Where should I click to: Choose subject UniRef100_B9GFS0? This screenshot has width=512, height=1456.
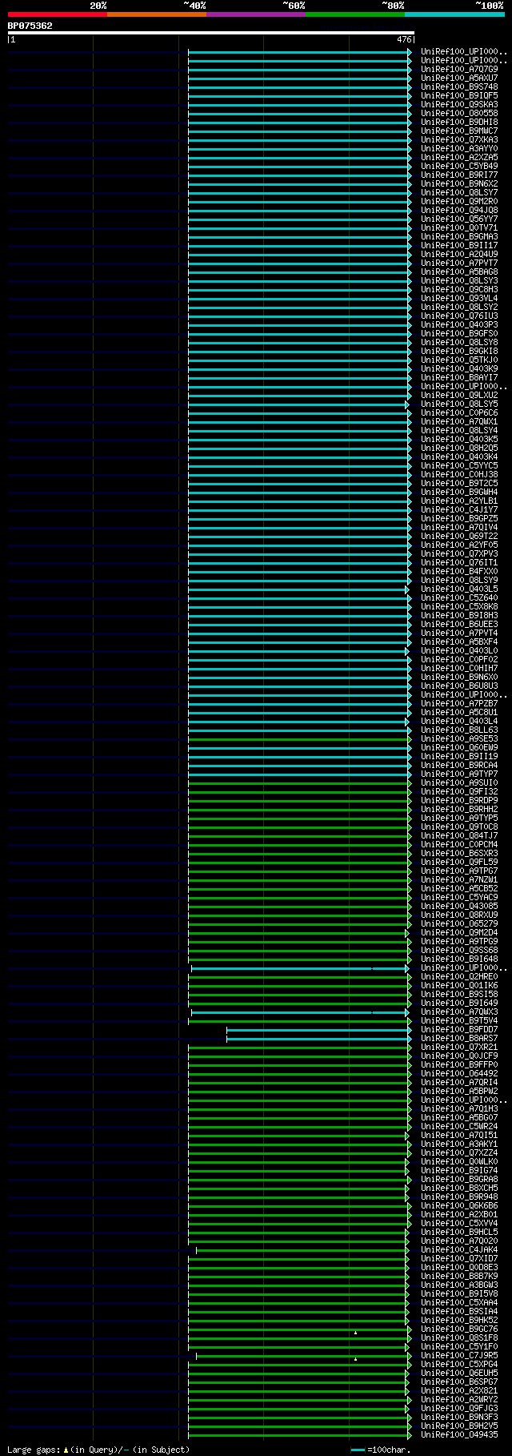pyautogui.click(x=459, y=334)
